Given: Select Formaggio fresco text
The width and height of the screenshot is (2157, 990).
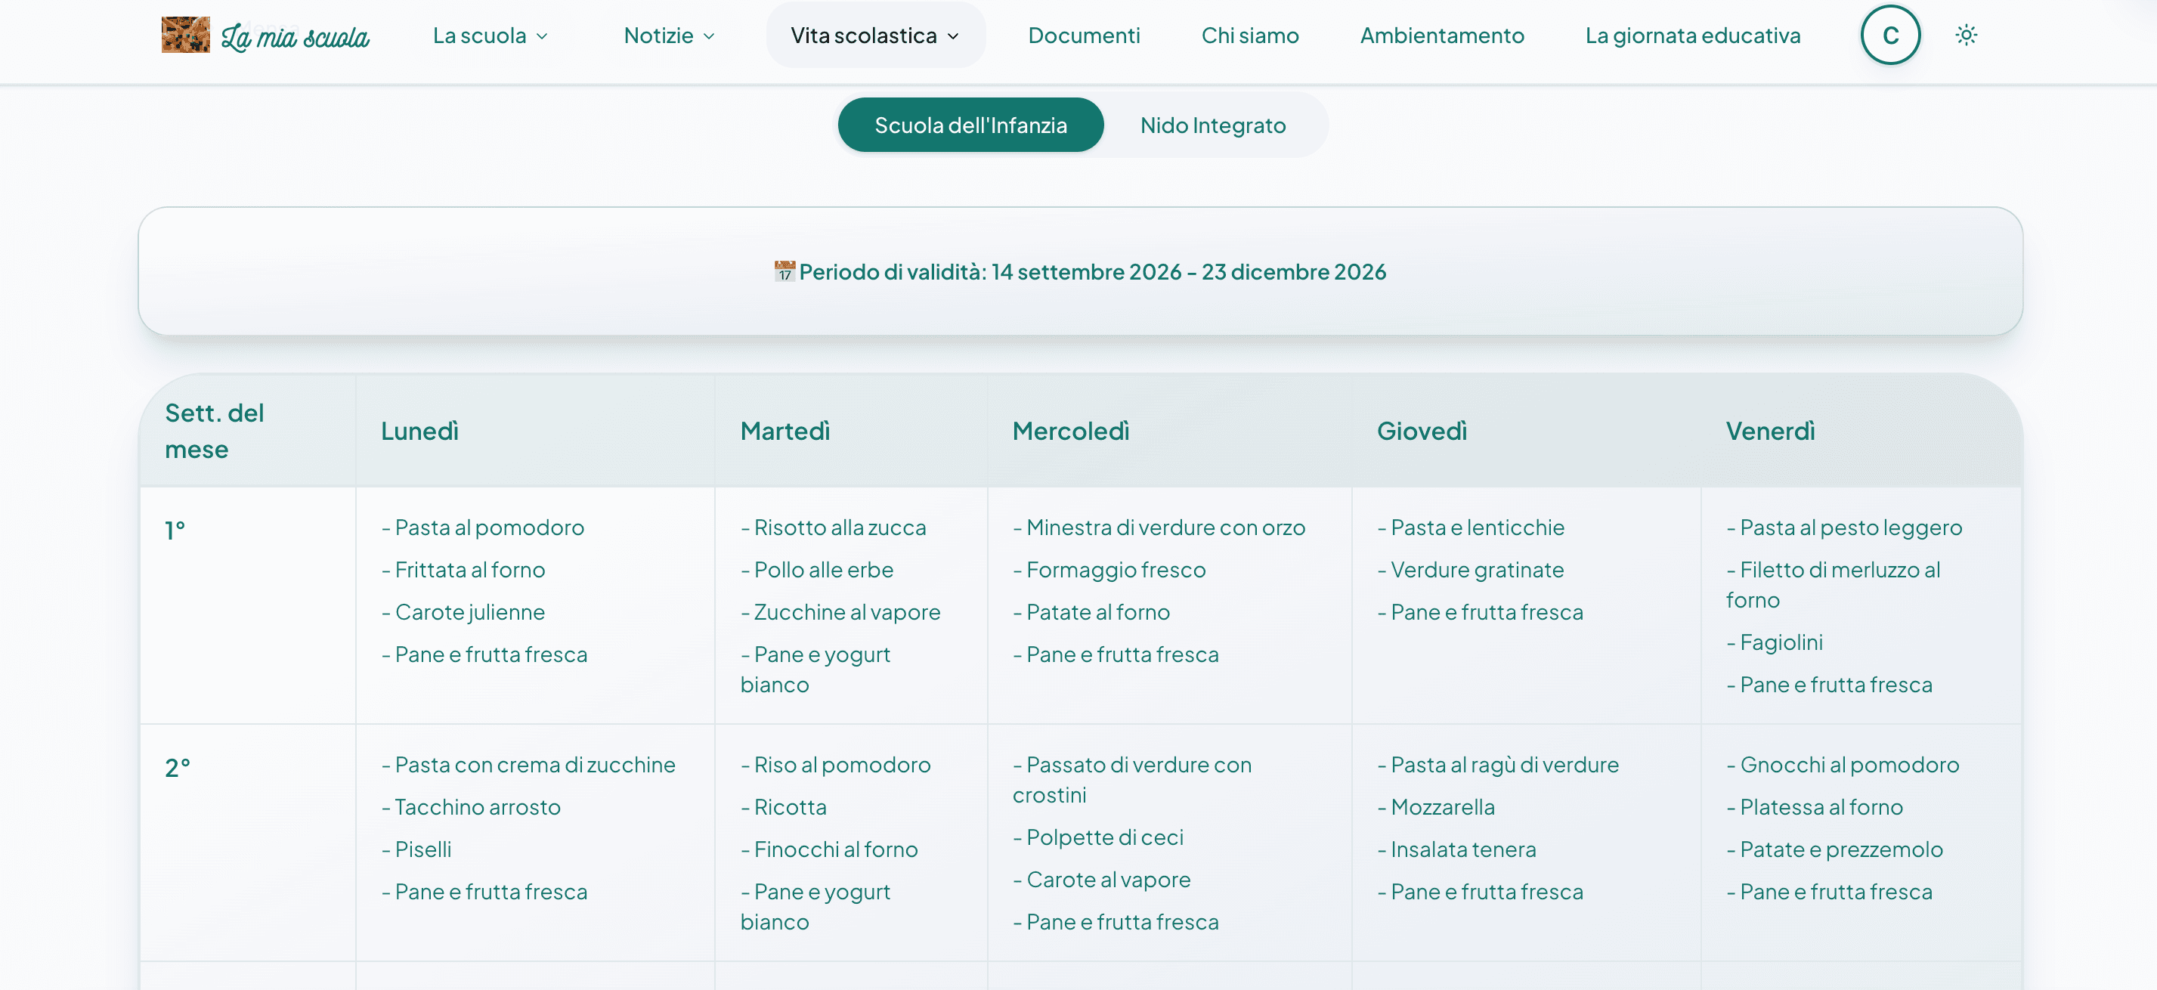Looking at the screenshot, I should (x=1109, y=570).
